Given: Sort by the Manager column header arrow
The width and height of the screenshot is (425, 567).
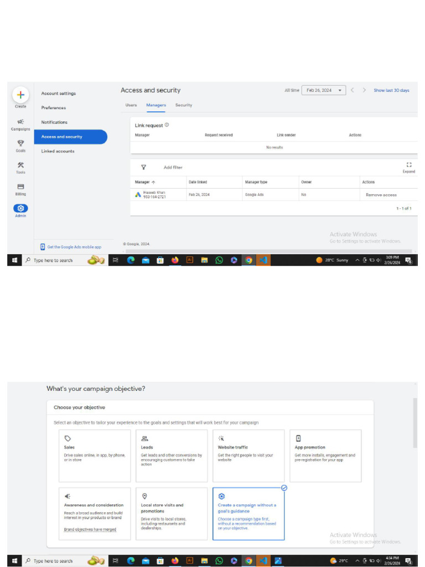Looking at the screenshot, I should tap(153, 182).
